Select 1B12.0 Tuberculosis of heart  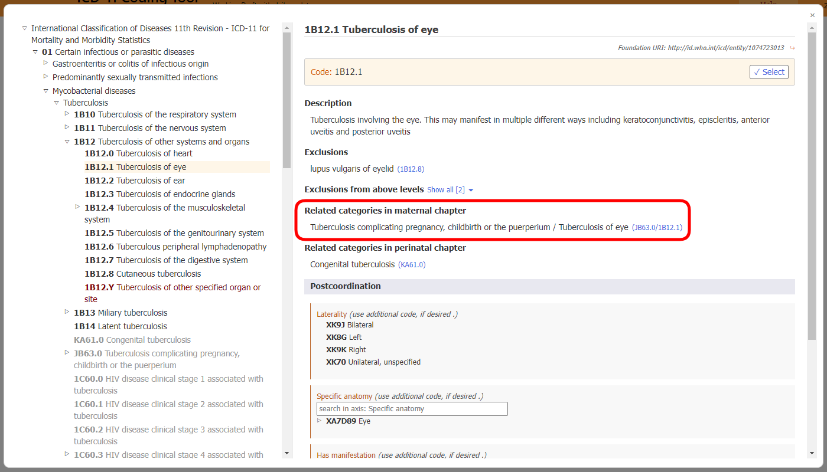tap(138, 153)
